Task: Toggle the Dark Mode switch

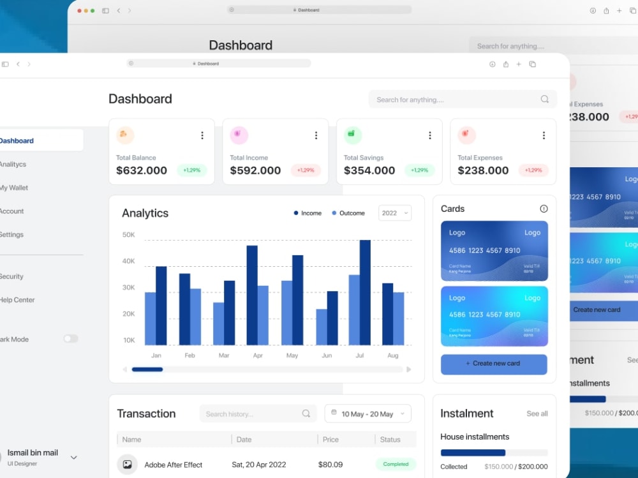Action: pyautogui.click(x=70, y=339)
